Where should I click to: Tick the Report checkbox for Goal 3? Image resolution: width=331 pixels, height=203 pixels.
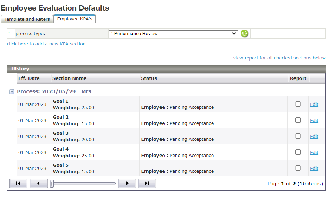tap(298, 136)
